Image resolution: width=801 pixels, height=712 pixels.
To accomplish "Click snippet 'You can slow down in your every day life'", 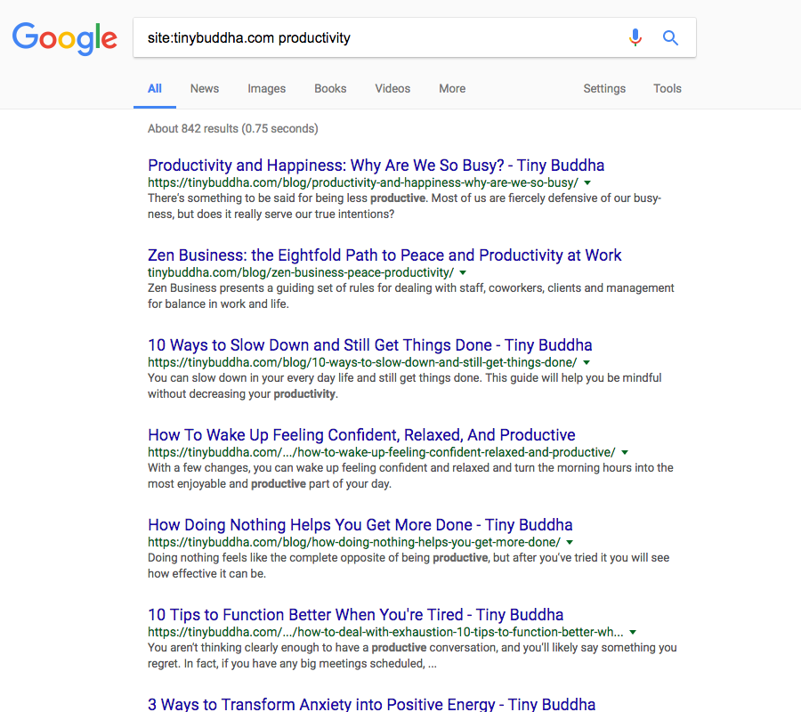I will tap(405, 385).
